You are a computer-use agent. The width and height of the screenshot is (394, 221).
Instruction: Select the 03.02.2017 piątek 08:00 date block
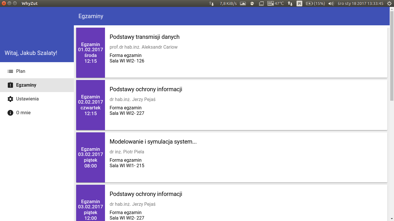coord(91,157)
